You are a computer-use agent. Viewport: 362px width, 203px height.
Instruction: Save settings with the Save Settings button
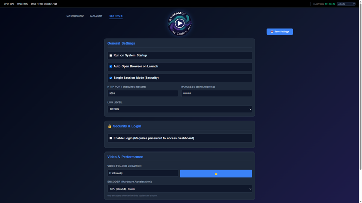(280, 32)
